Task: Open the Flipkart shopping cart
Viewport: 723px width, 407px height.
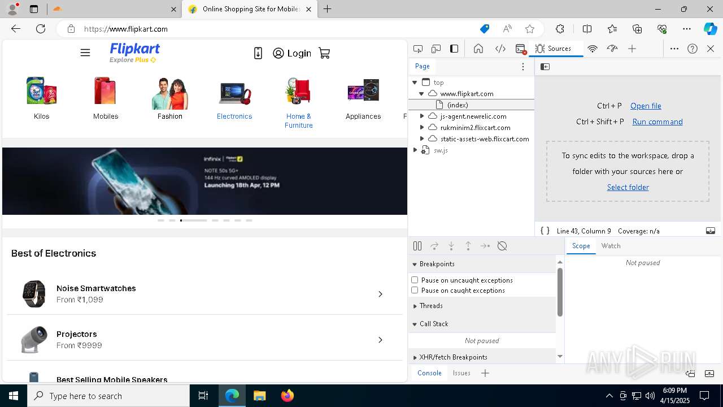Action: tap(324, 53)
